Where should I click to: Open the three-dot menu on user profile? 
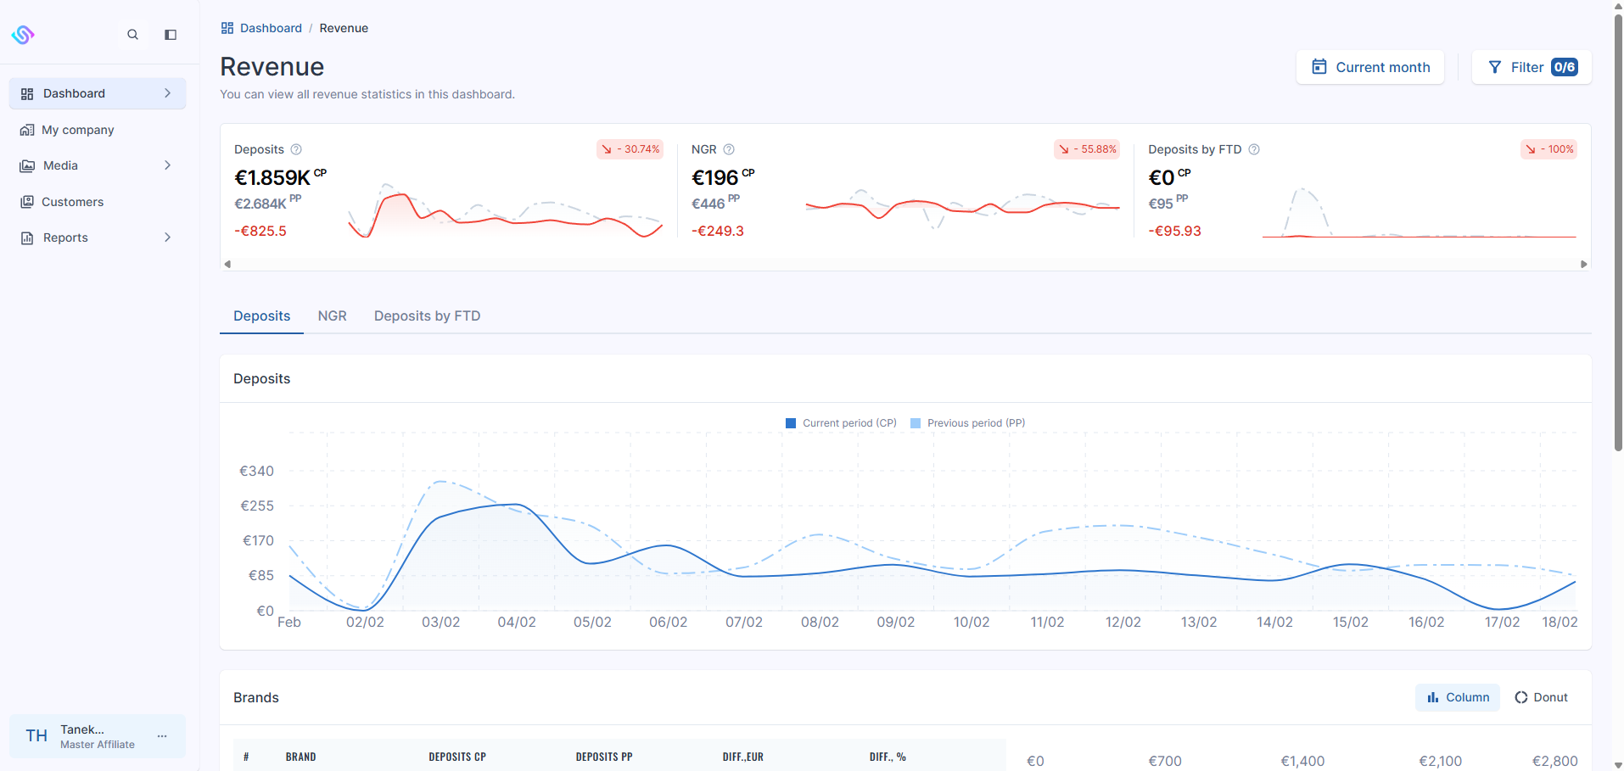pyautogui.click(x=162, y=736)
